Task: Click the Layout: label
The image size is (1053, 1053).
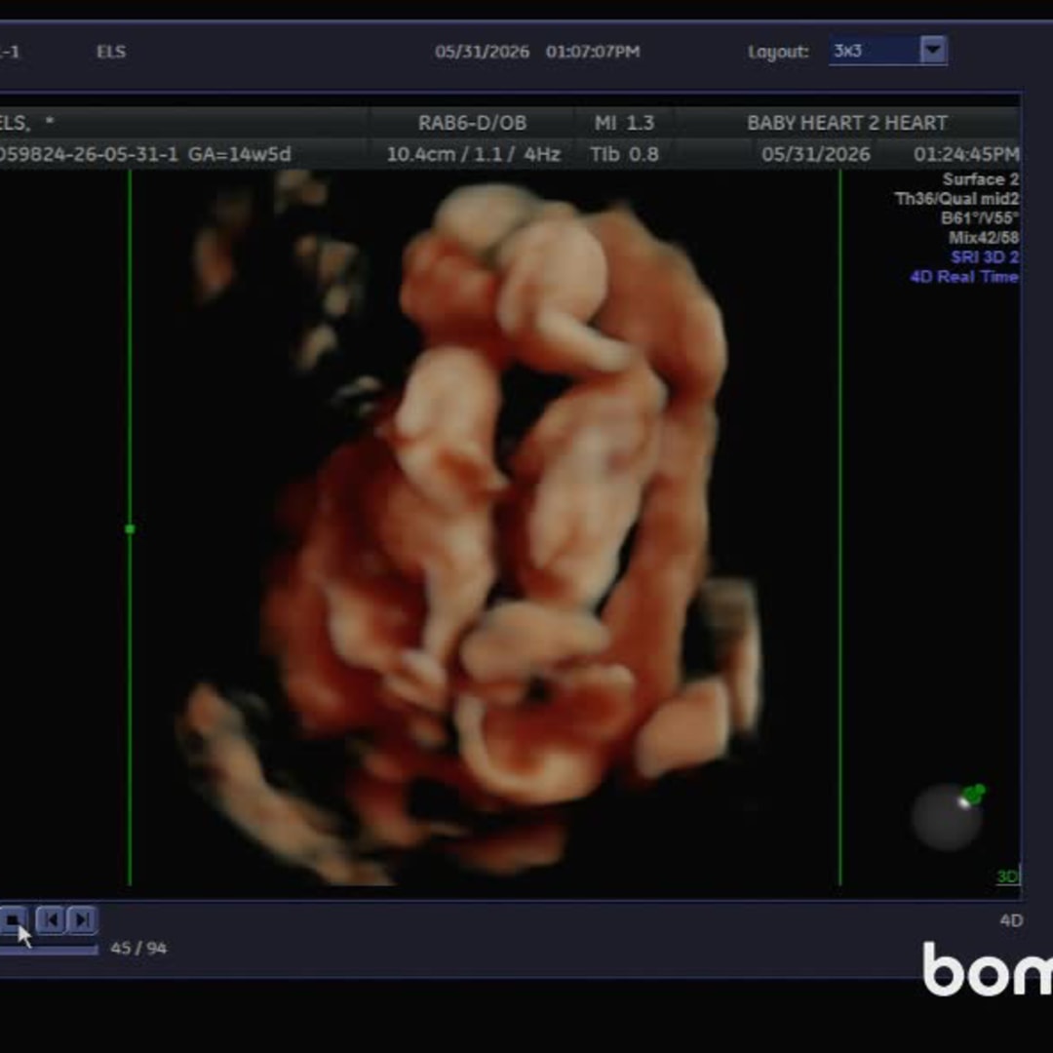Action: click(778, 52)
